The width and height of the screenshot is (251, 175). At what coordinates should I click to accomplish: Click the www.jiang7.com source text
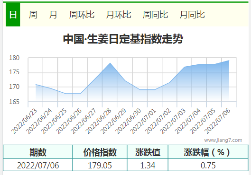pos(223,140)
